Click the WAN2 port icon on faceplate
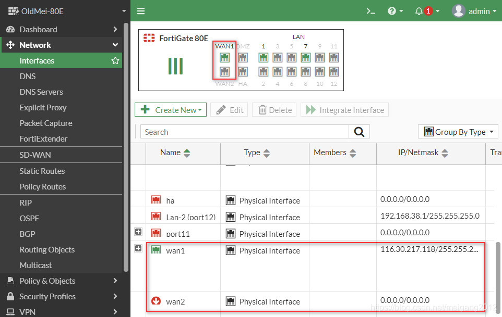This screenshot has width=502, height=317. [224, 72]
